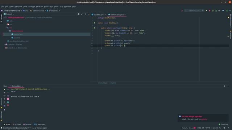
Task: Click the Run tool window button at bottom
Action: pyautogui.click(x=7, y=125)
